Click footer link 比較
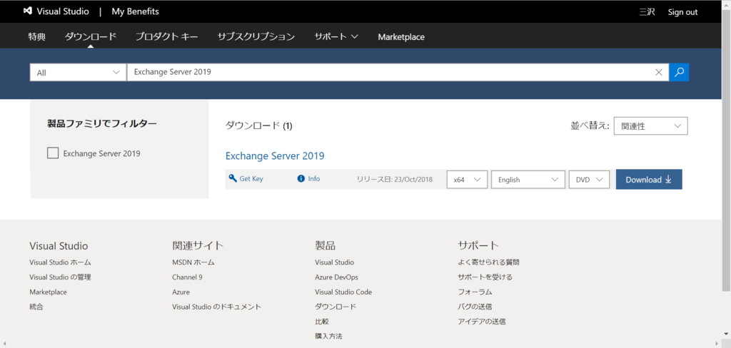The width and height of the screenshot is (731, 348). pos(322,322)
